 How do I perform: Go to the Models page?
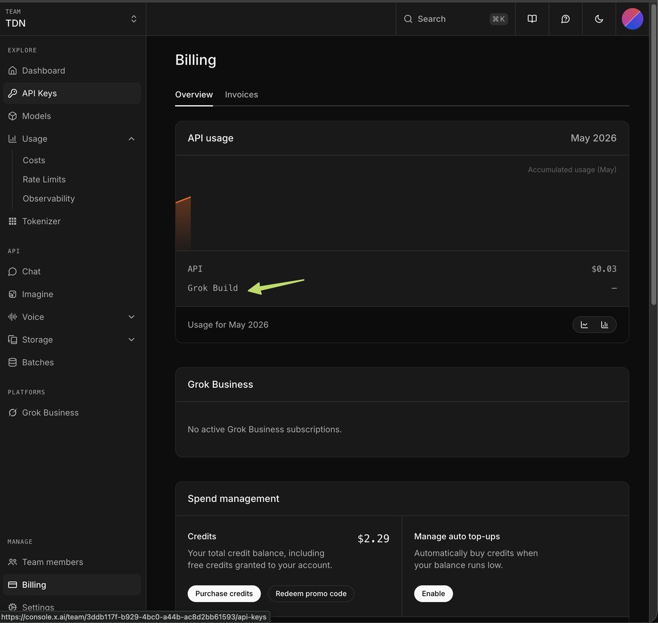72,116
